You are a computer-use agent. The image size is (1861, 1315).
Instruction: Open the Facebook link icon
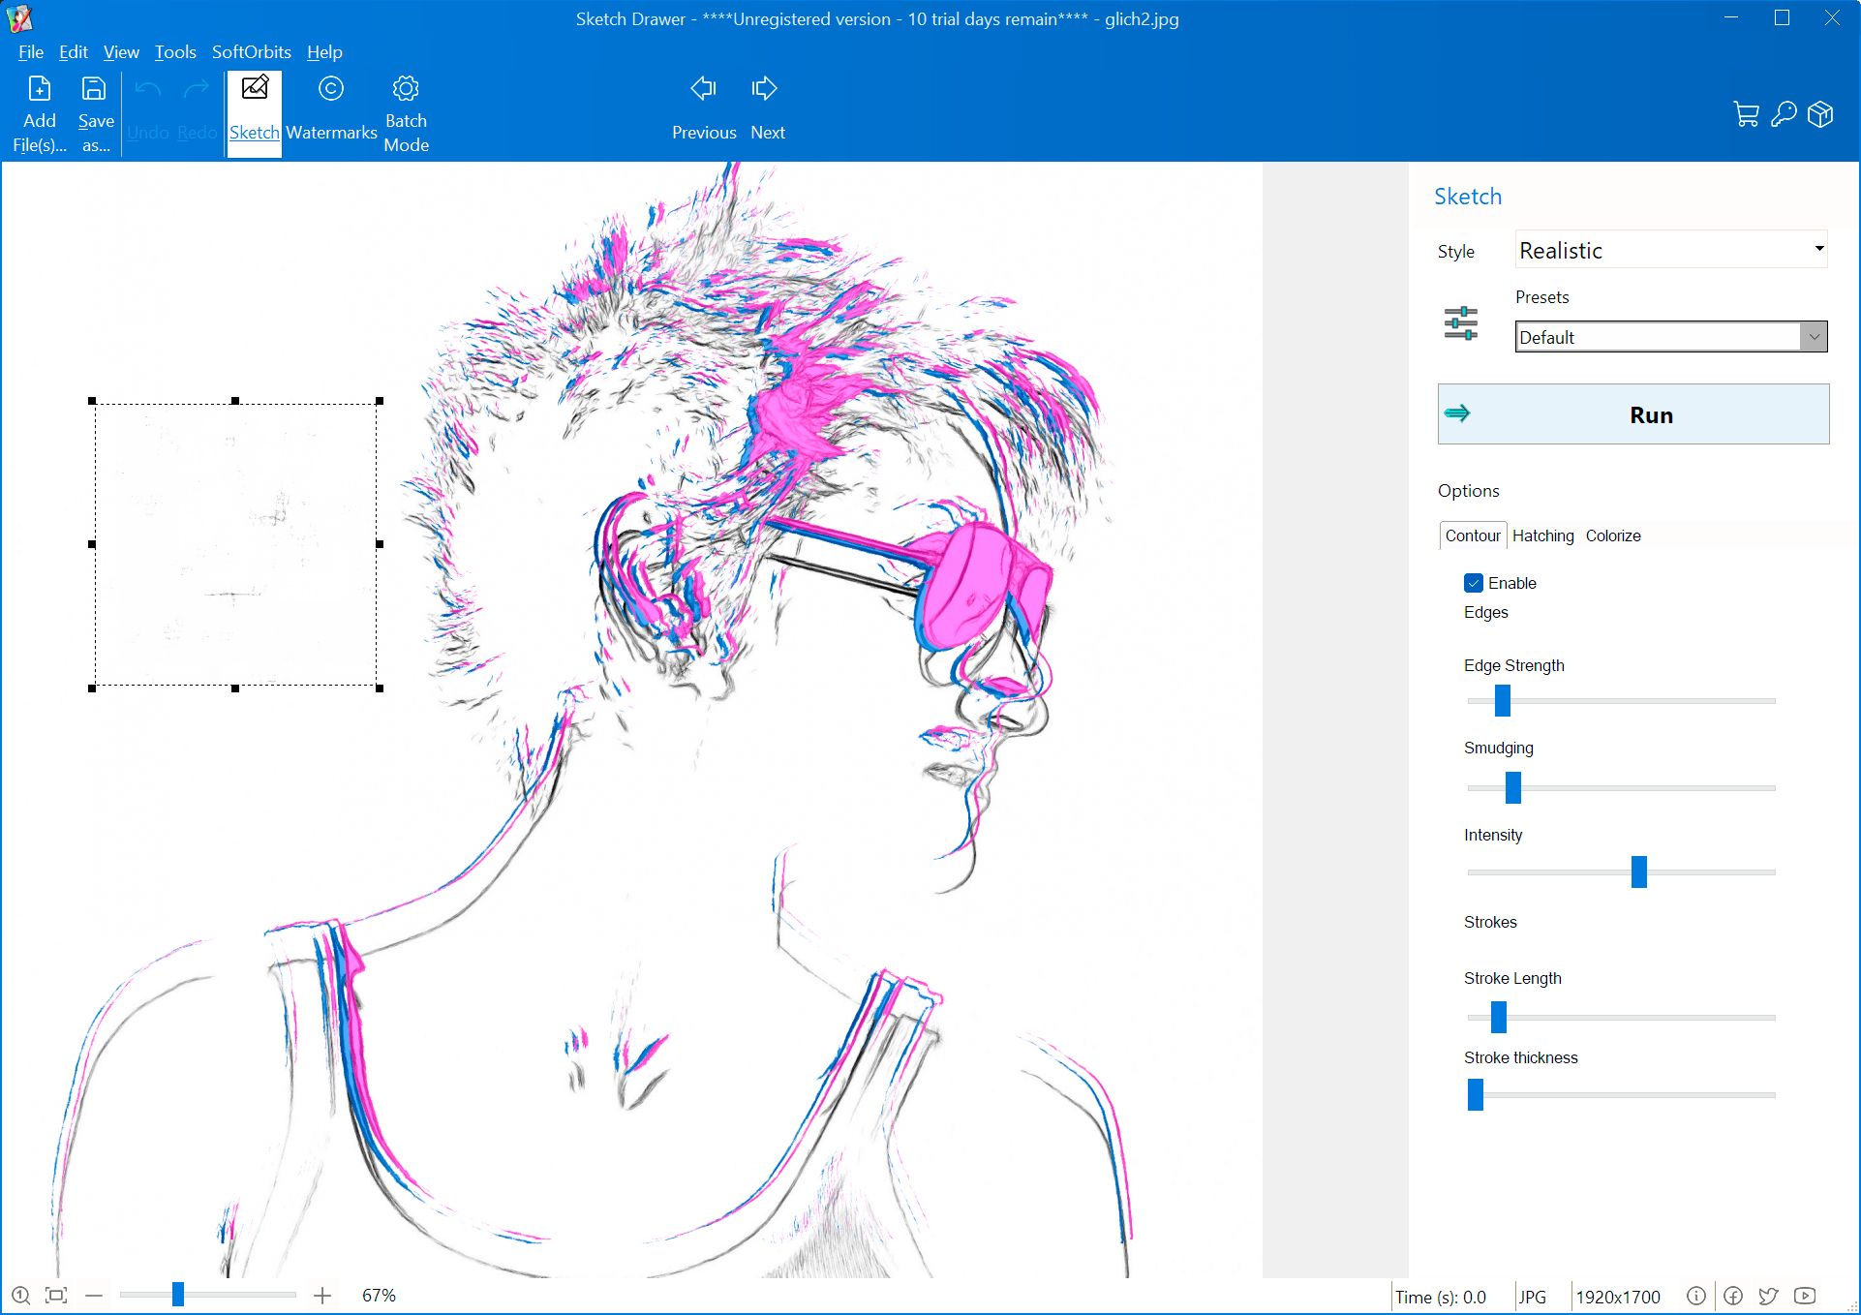tap(1733, 1296)
